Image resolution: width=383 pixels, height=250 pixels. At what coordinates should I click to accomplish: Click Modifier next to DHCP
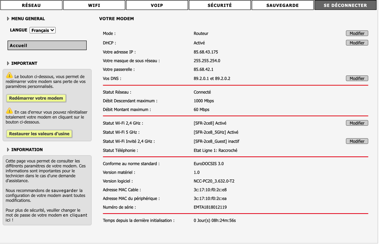[357, 43]
